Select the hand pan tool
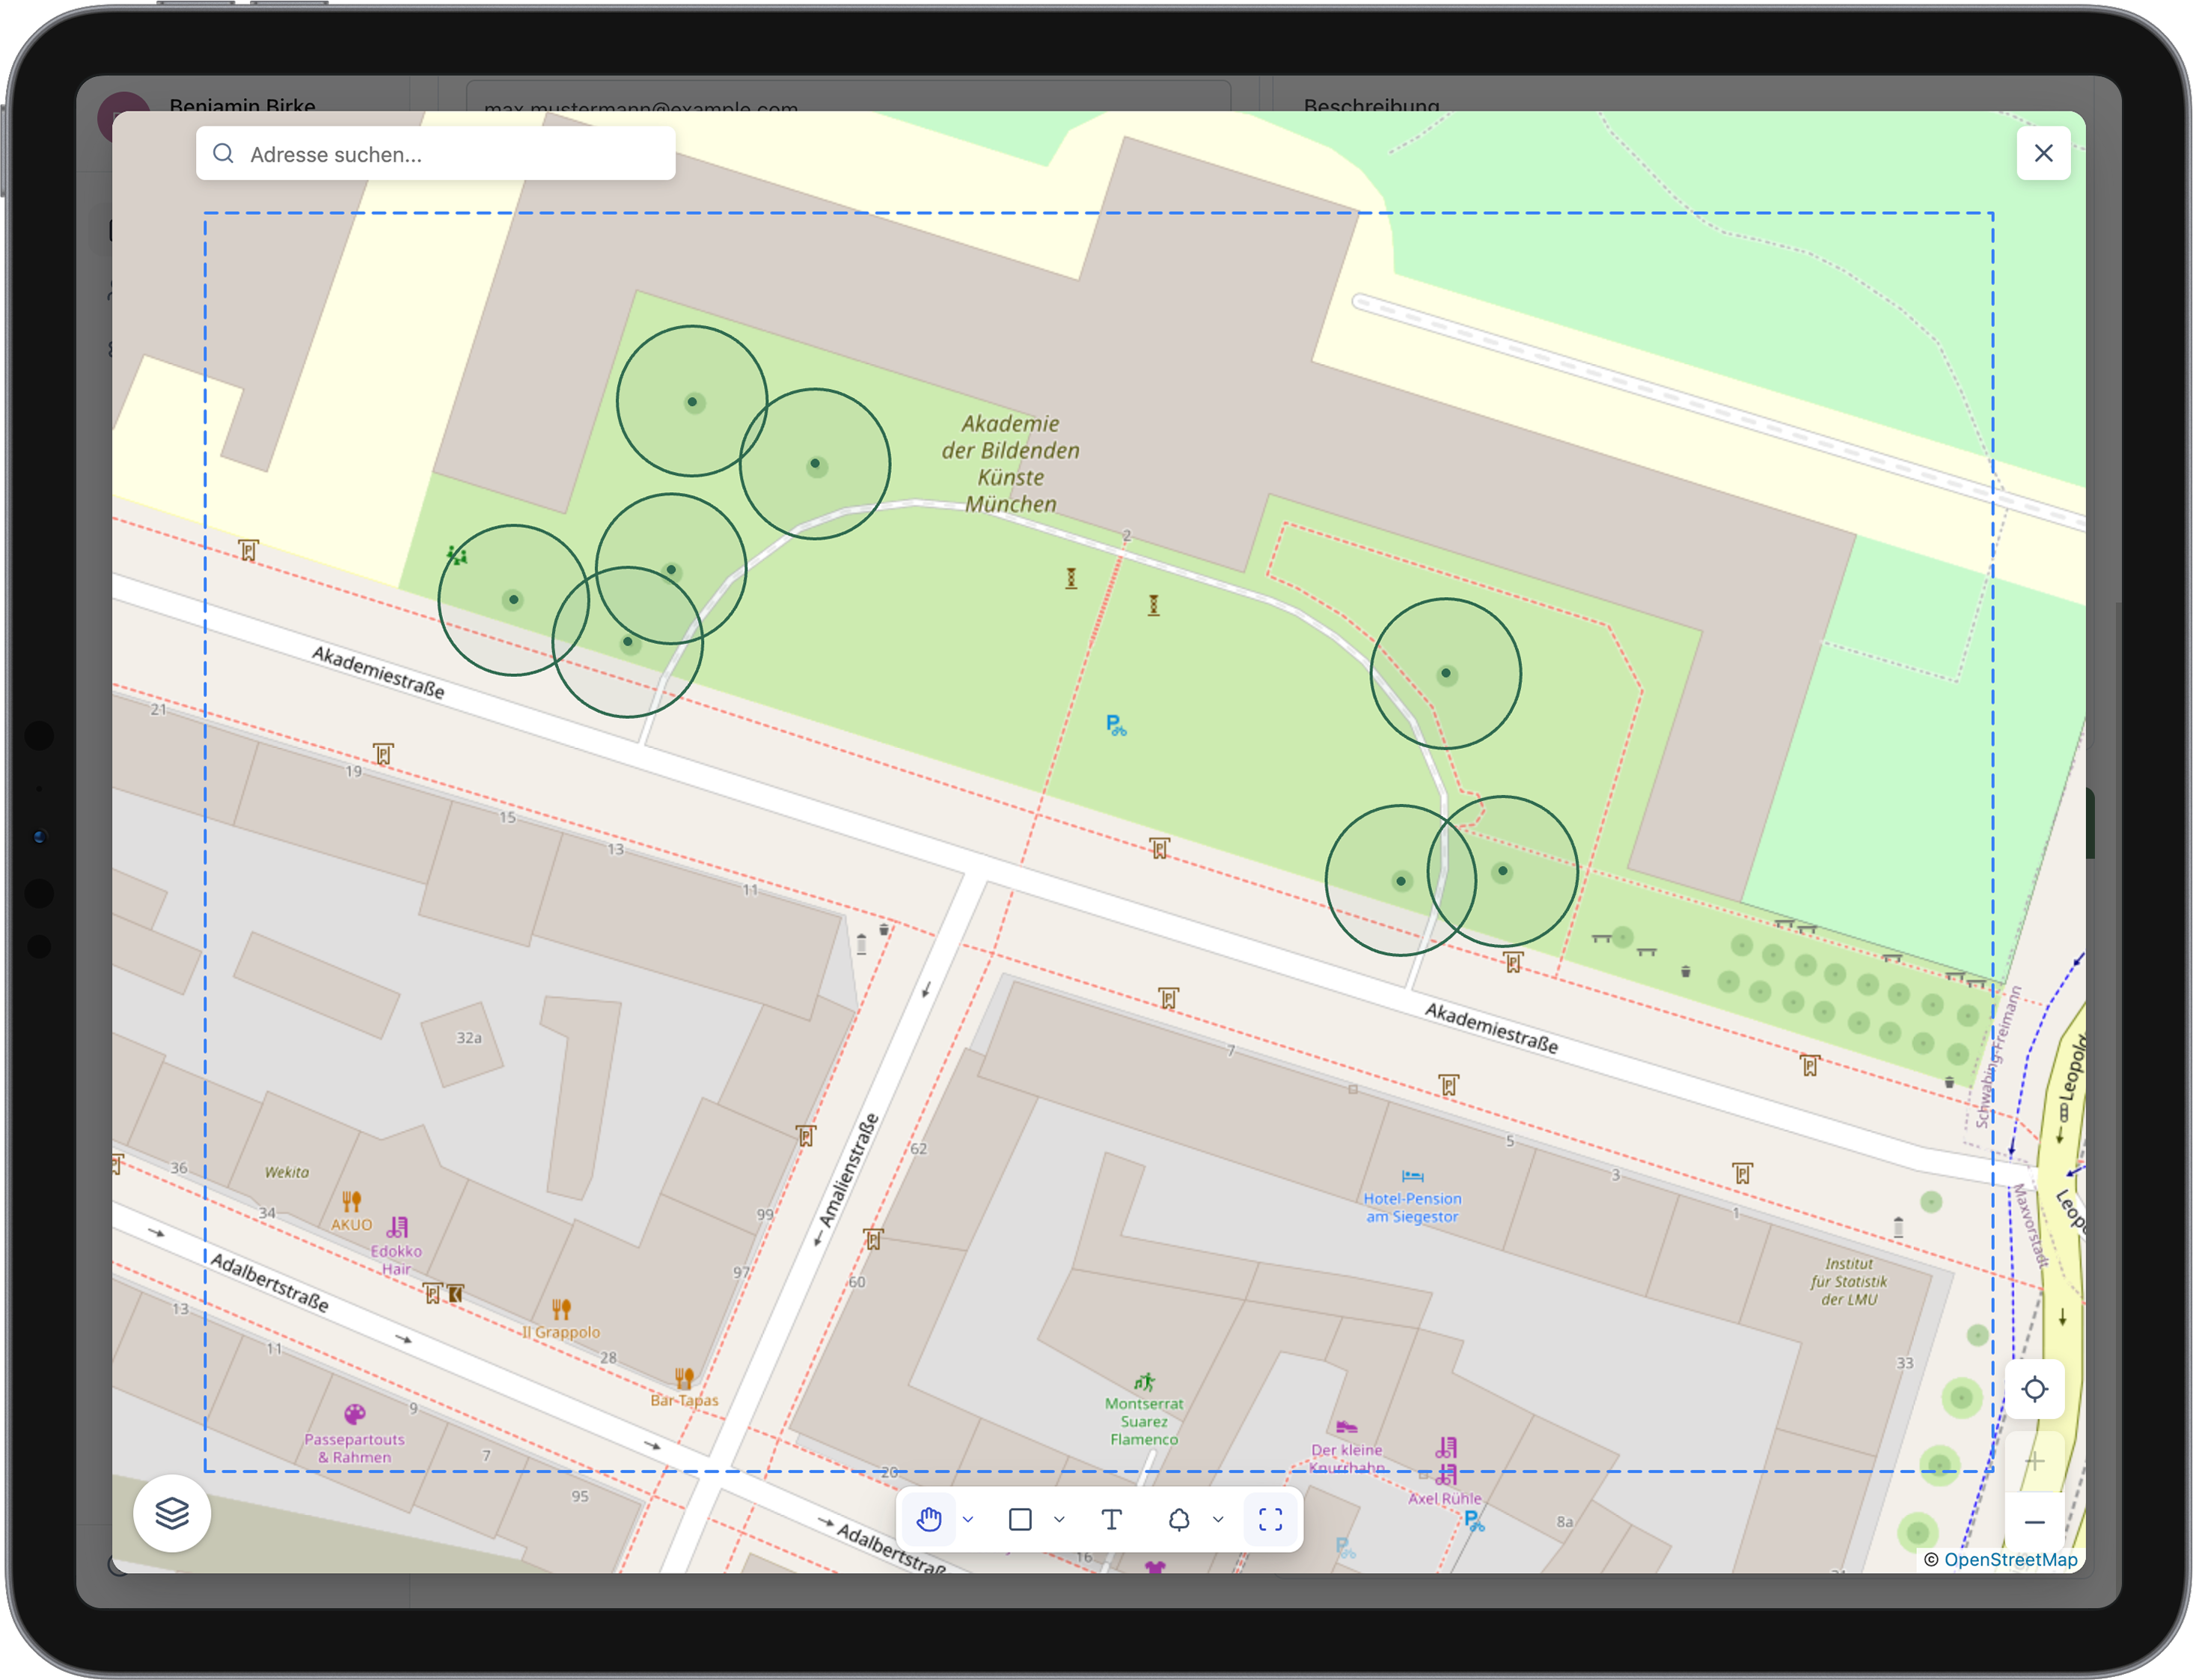 (930, 1519)
